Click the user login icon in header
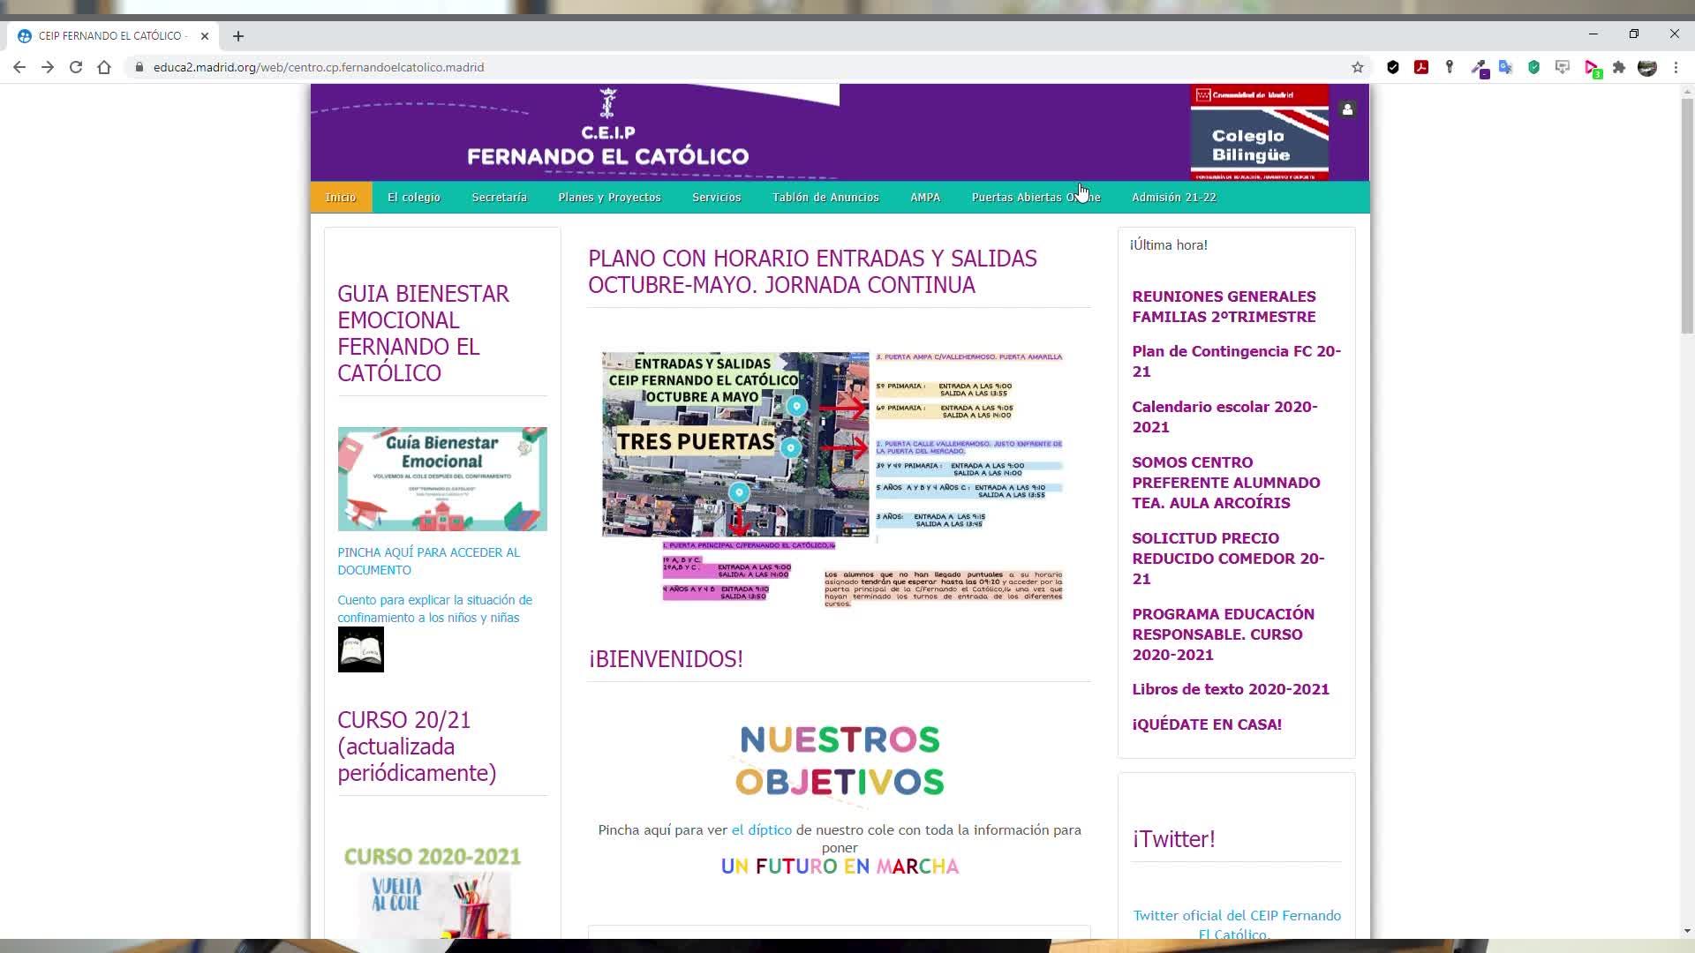1695x953 pixels. pyautogui.click(x=1347, y=109)
